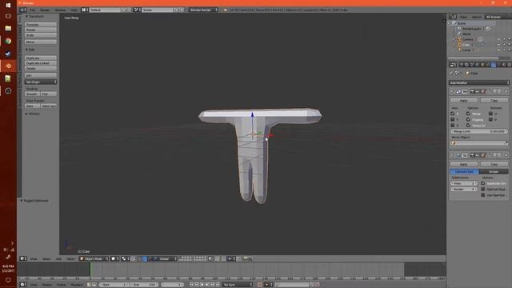Toggle Camera visibility eye in outliner
This screenshot has width=512, height=288.
(498, 39)
